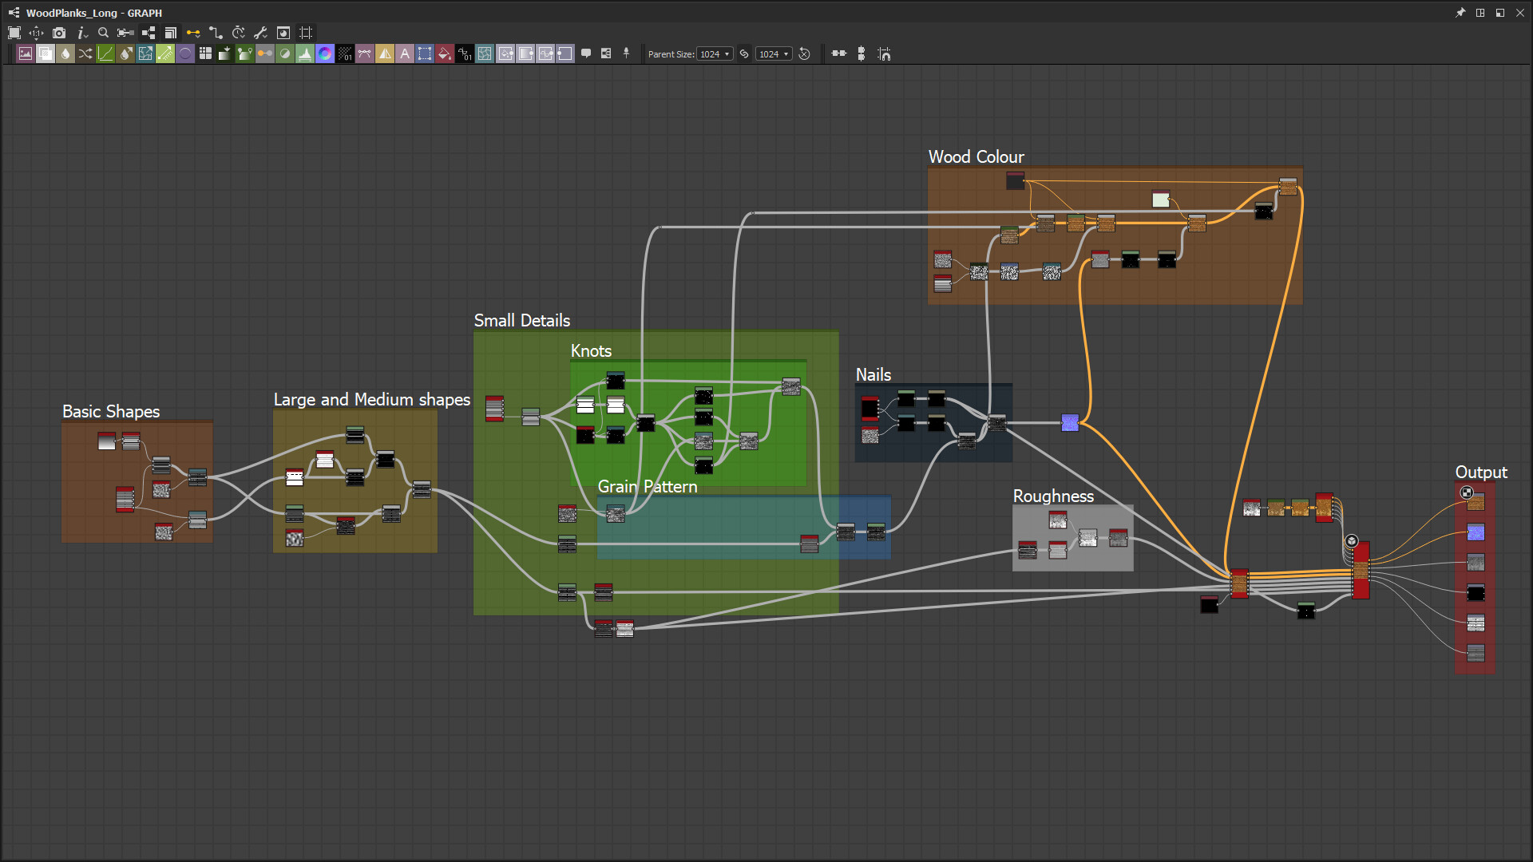
Task: Expand the link display mode dropdown
Action: [x=193, y=33]
